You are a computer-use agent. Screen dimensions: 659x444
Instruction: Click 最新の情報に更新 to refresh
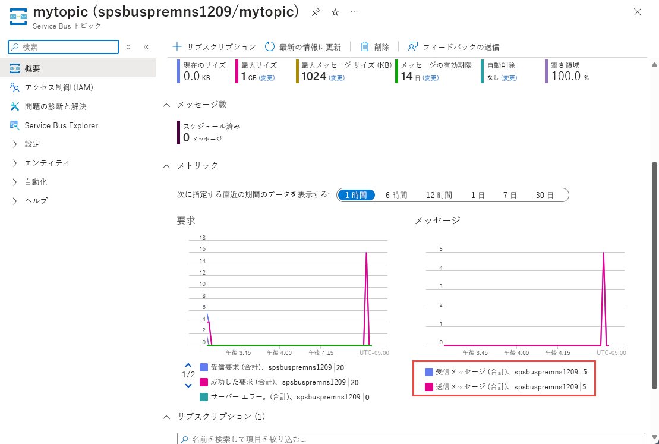tap(302, 47)
